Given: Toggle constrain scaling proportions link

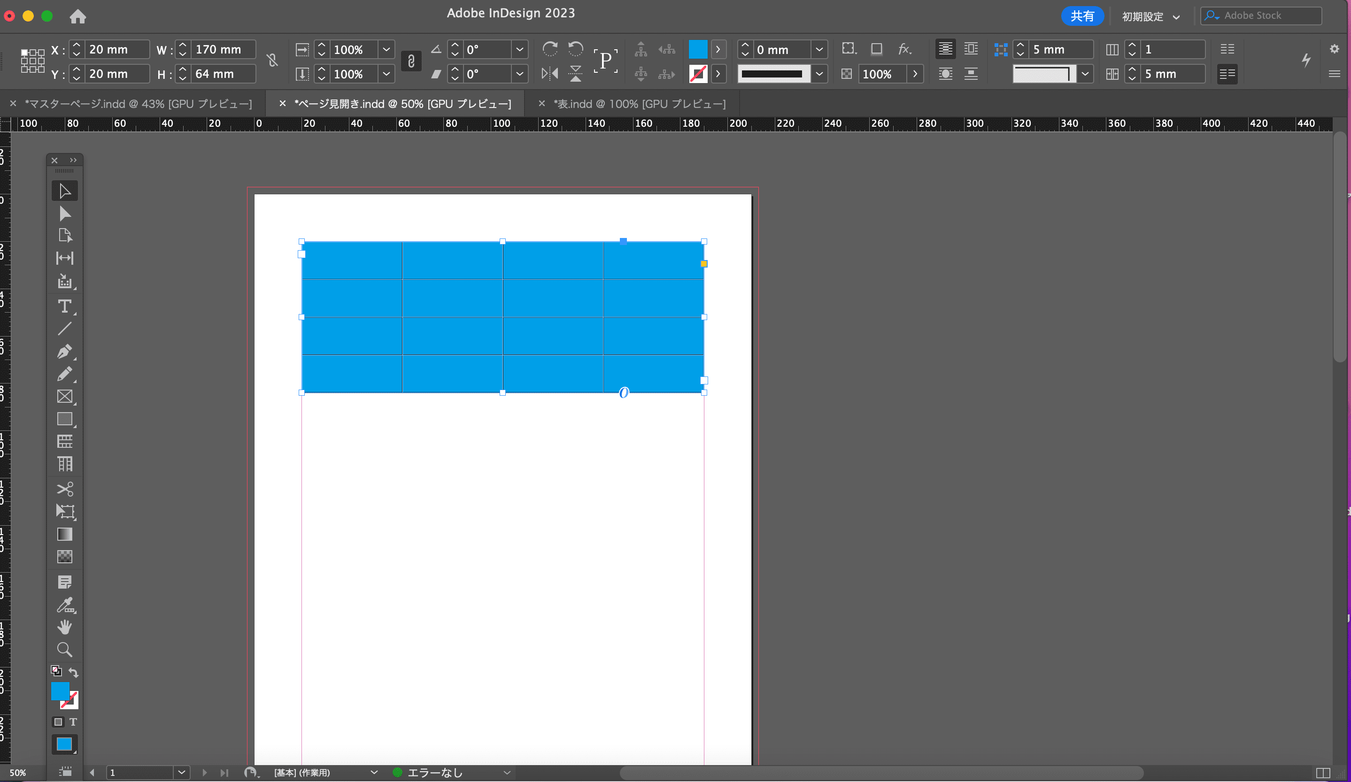Looking at the screenshot, I should pos(411,61).
